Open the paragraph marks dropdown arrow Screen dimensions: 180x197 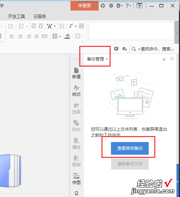point(76,26)
